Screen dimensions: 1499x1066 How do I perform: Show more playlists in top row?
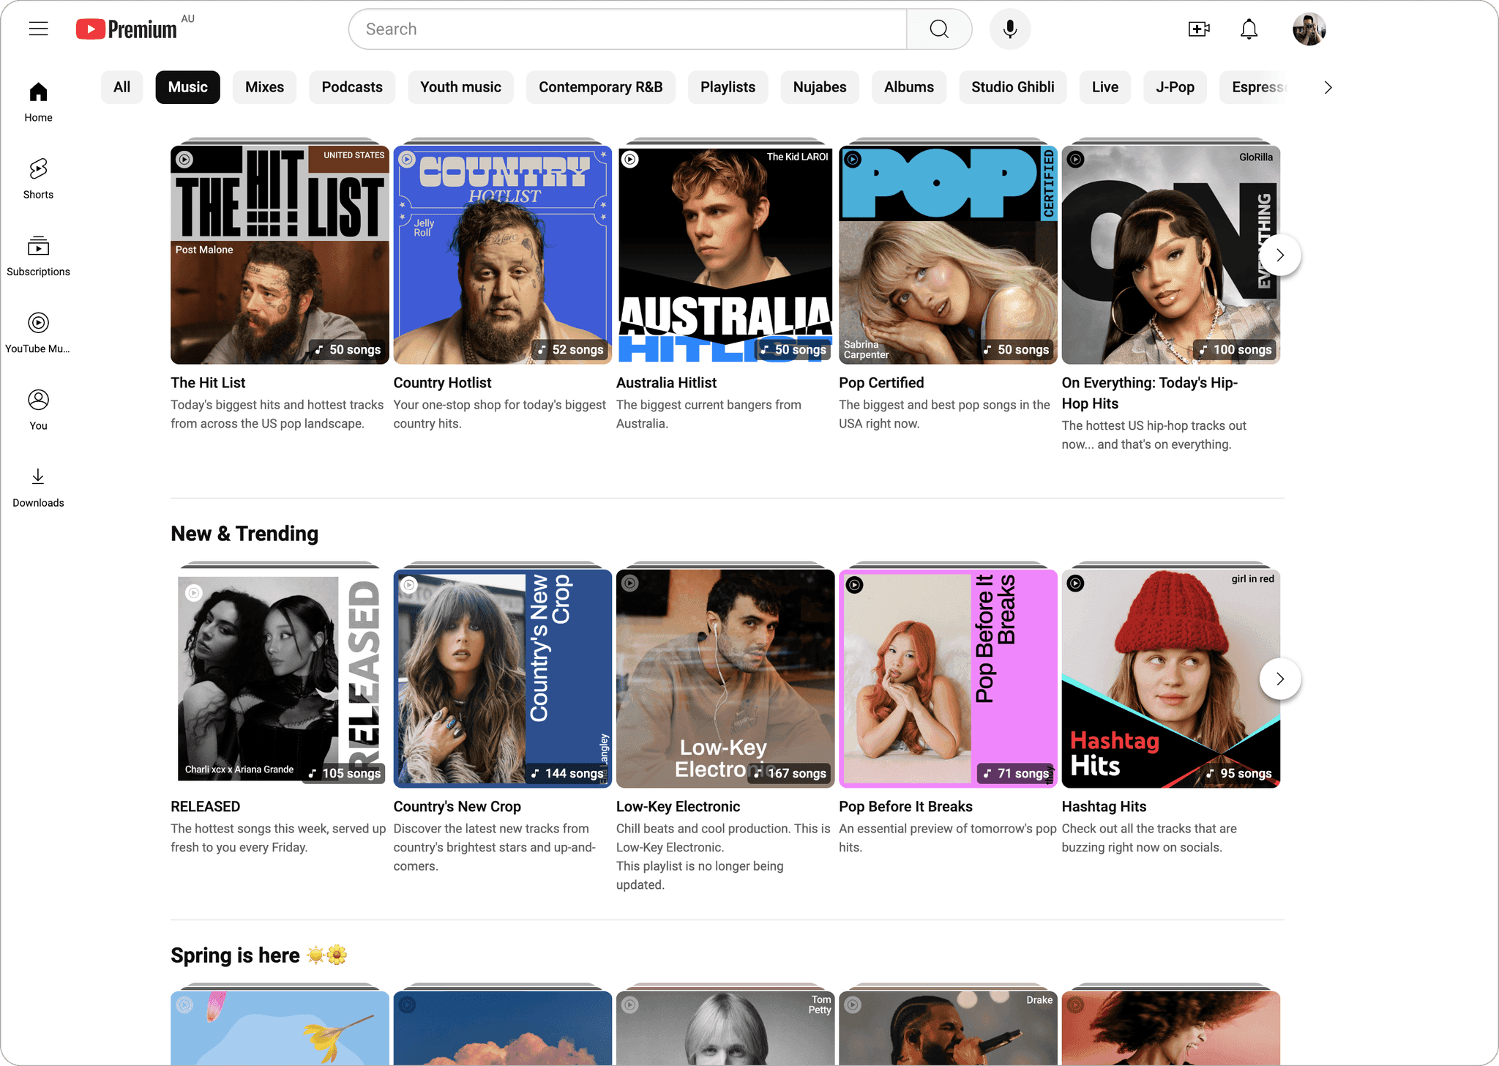(x=1279, y=255)
